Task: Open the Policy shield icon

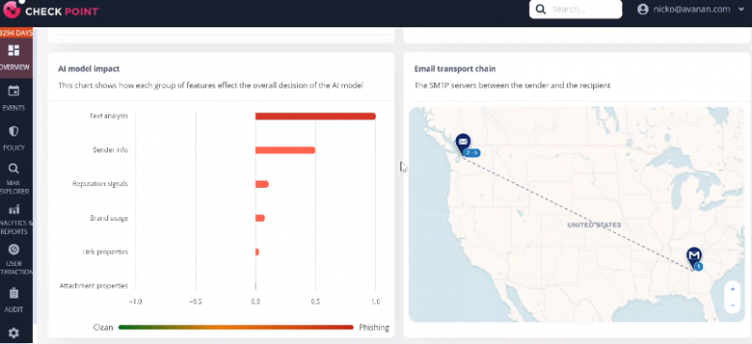Action: click(x=14, y=132)
